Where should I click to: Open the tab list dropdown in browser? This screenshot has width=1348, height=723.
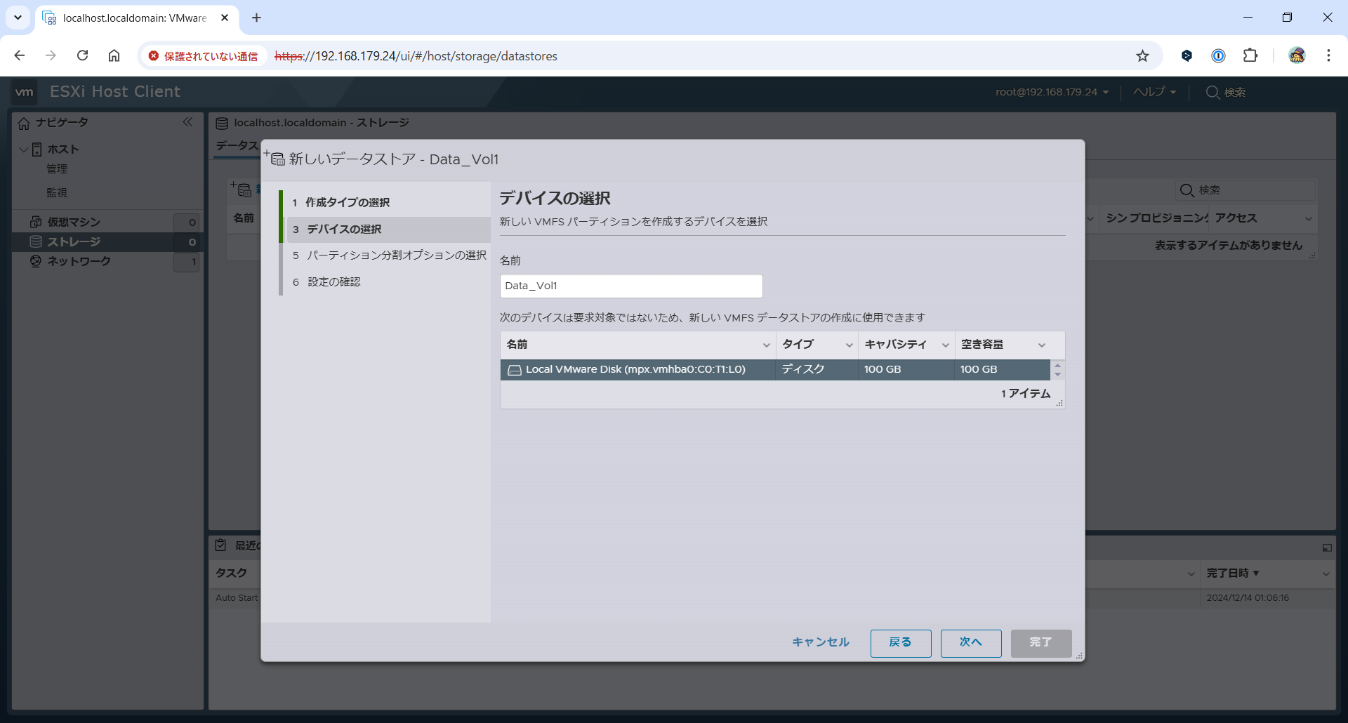tap(18, 18)
